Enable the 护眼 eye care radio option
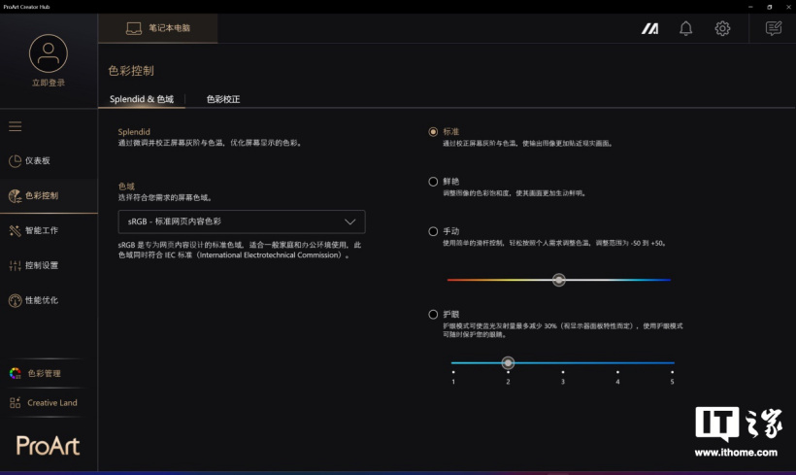Image resolution: width=796 pixels, height=475 pixels. pyautogui.click(x=433, y=314)
